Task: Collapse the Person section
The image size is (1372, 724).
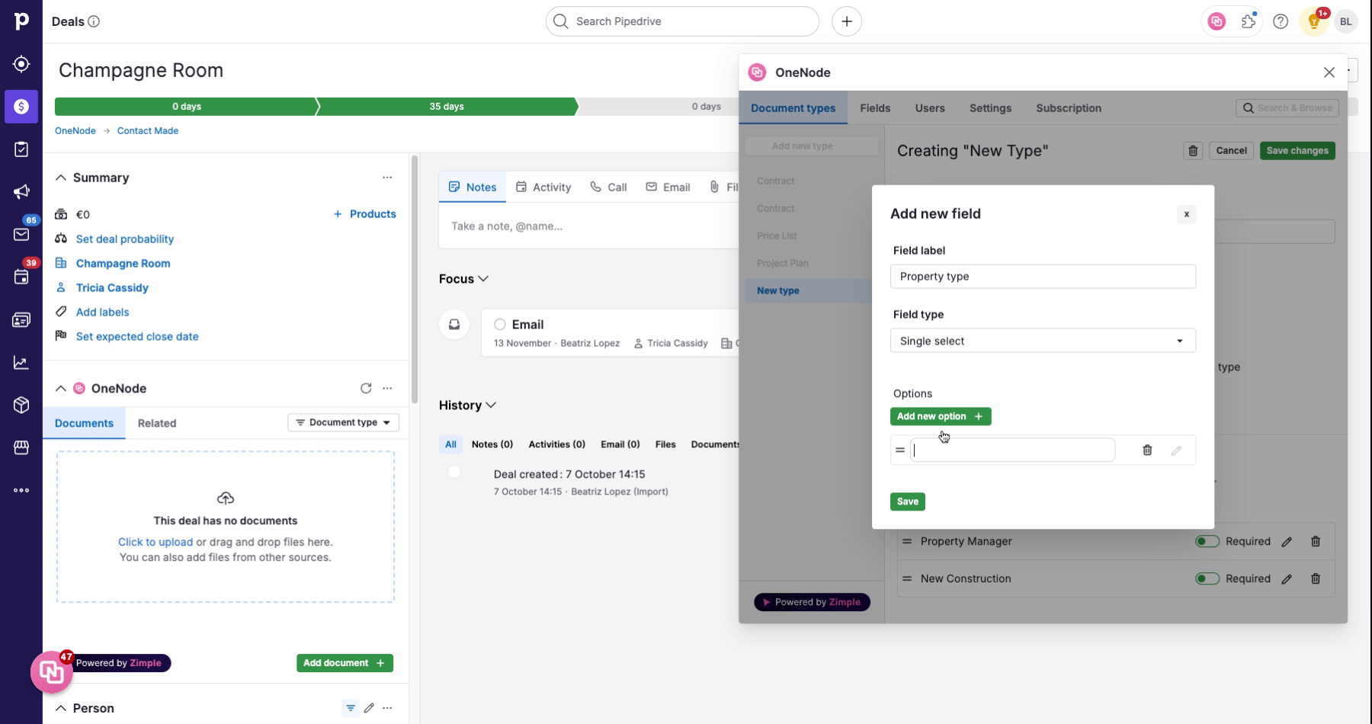Action: pyautogui.click(x=61, y=708)
